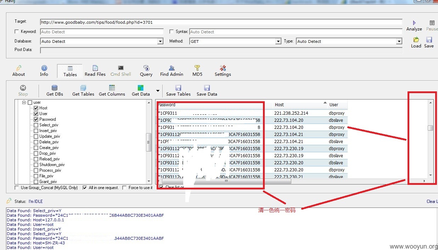The height and width of the screenshot is (250, 438).
Task: Open the Type Auto Detect dropdown
Action: (399, 41)
